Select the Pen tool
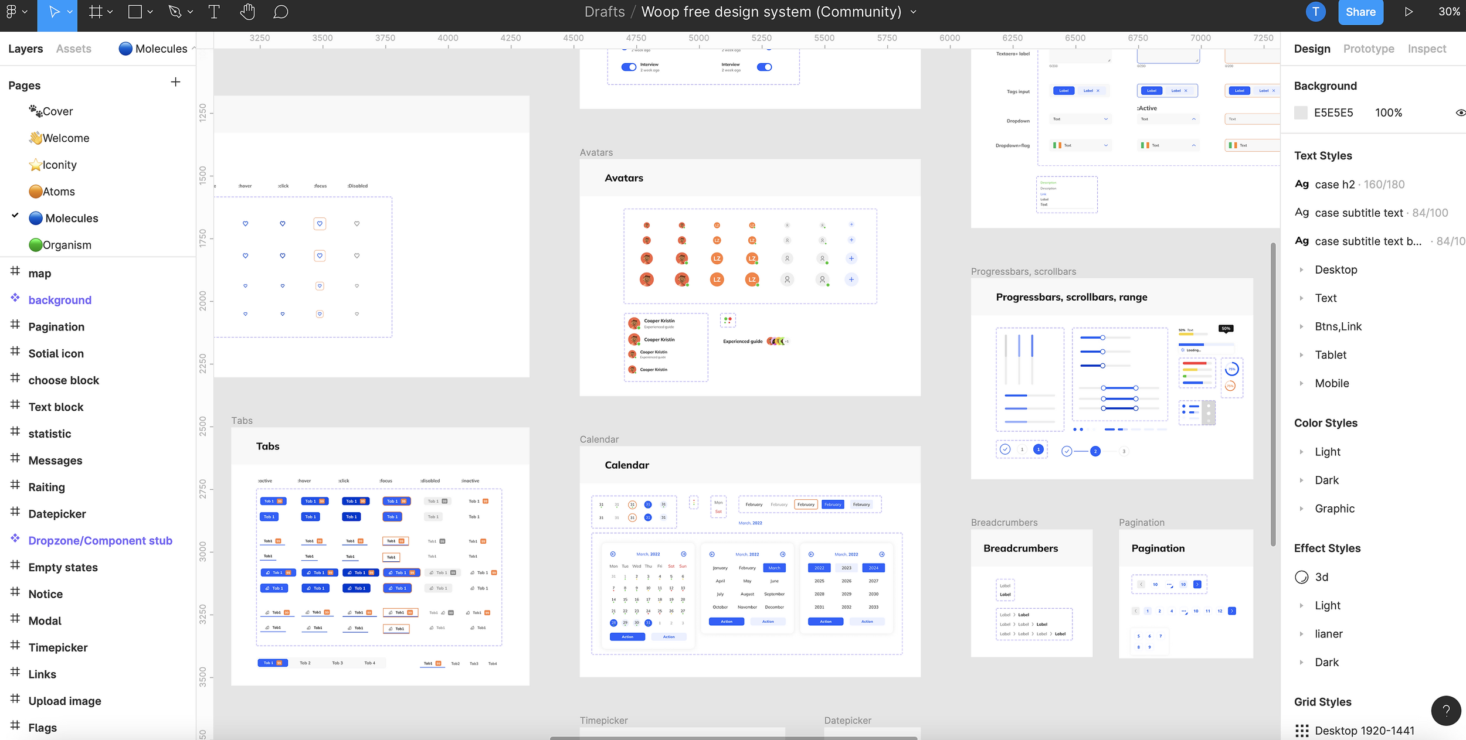Viewport: 1466px width, 740px height. tap(175, 12)
